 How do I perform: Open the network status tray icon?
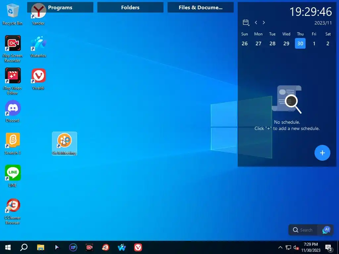[x=288, y=247]
